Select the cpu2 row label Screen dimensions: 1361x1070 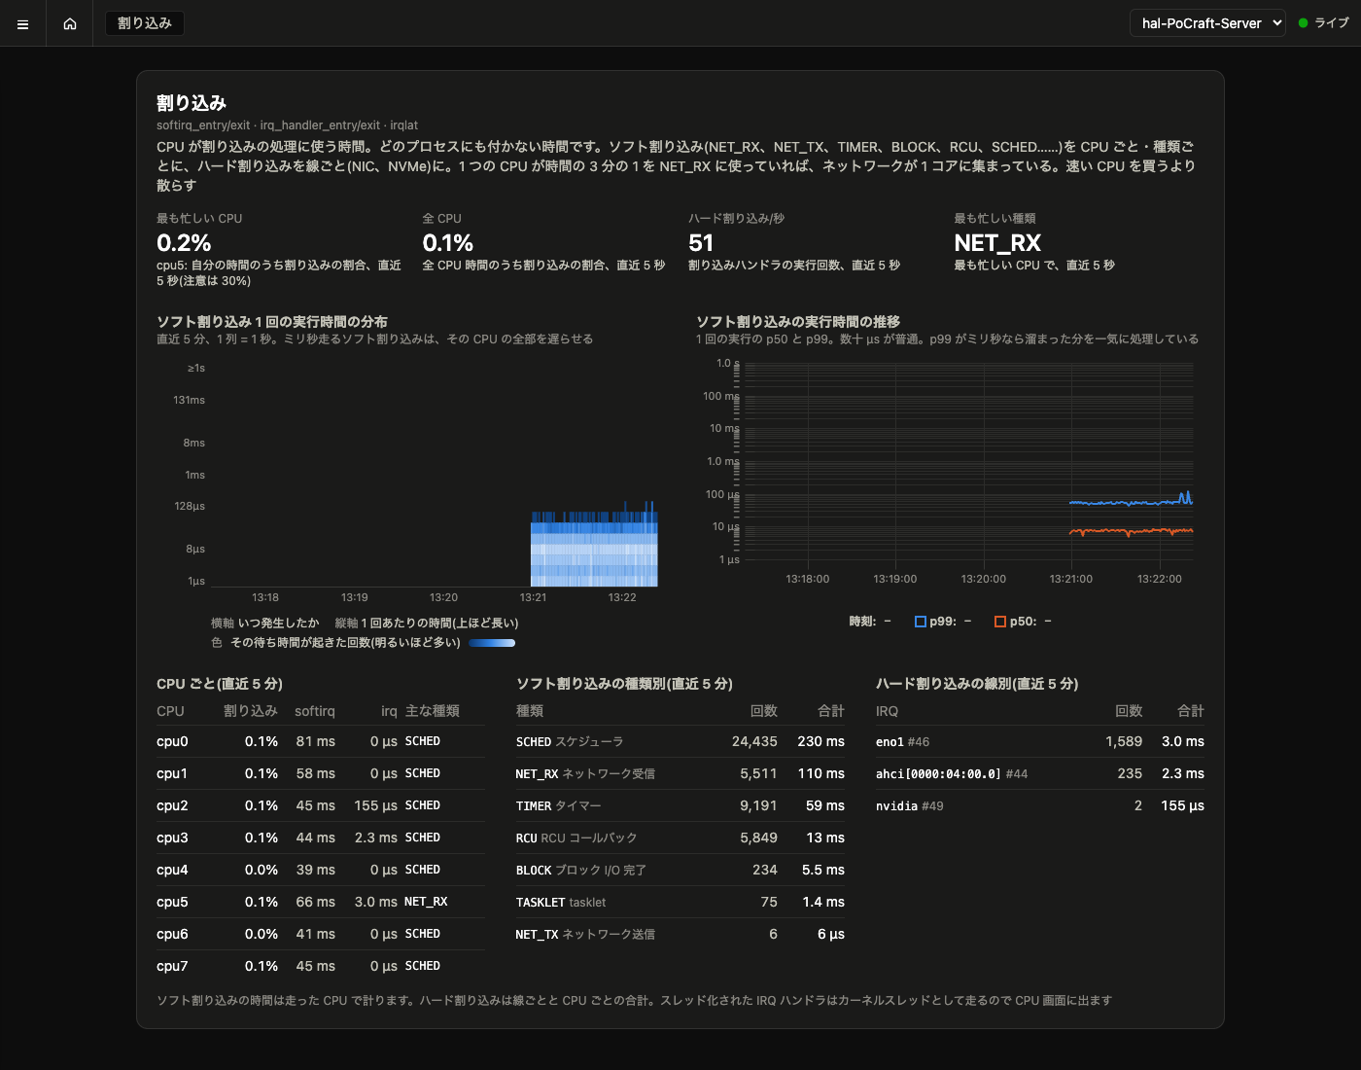172,805
